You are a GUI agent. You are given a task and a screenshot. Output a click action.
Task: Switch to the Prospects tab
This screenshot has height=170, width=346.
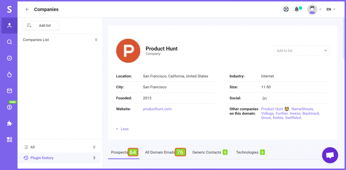124,152
